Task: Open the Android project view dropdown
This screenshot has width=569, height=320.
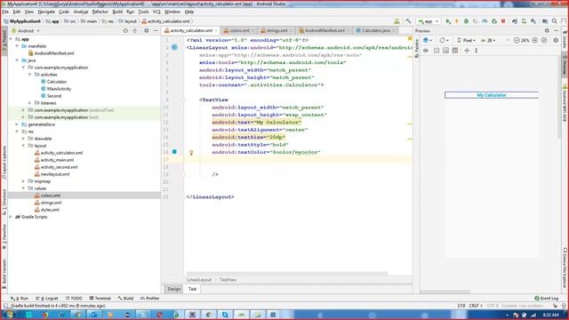Action: tap(26, 31)
